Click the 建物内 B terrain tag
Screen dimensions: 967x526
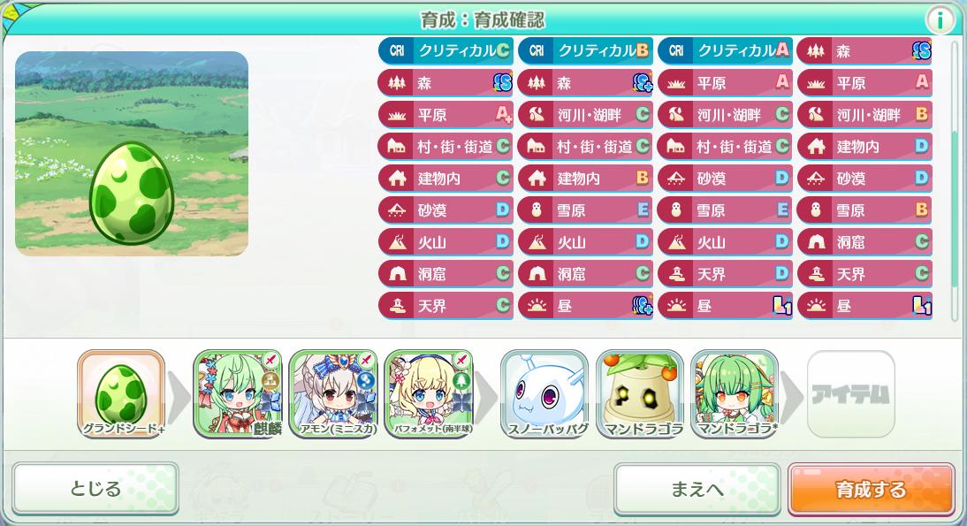(585, 179)
